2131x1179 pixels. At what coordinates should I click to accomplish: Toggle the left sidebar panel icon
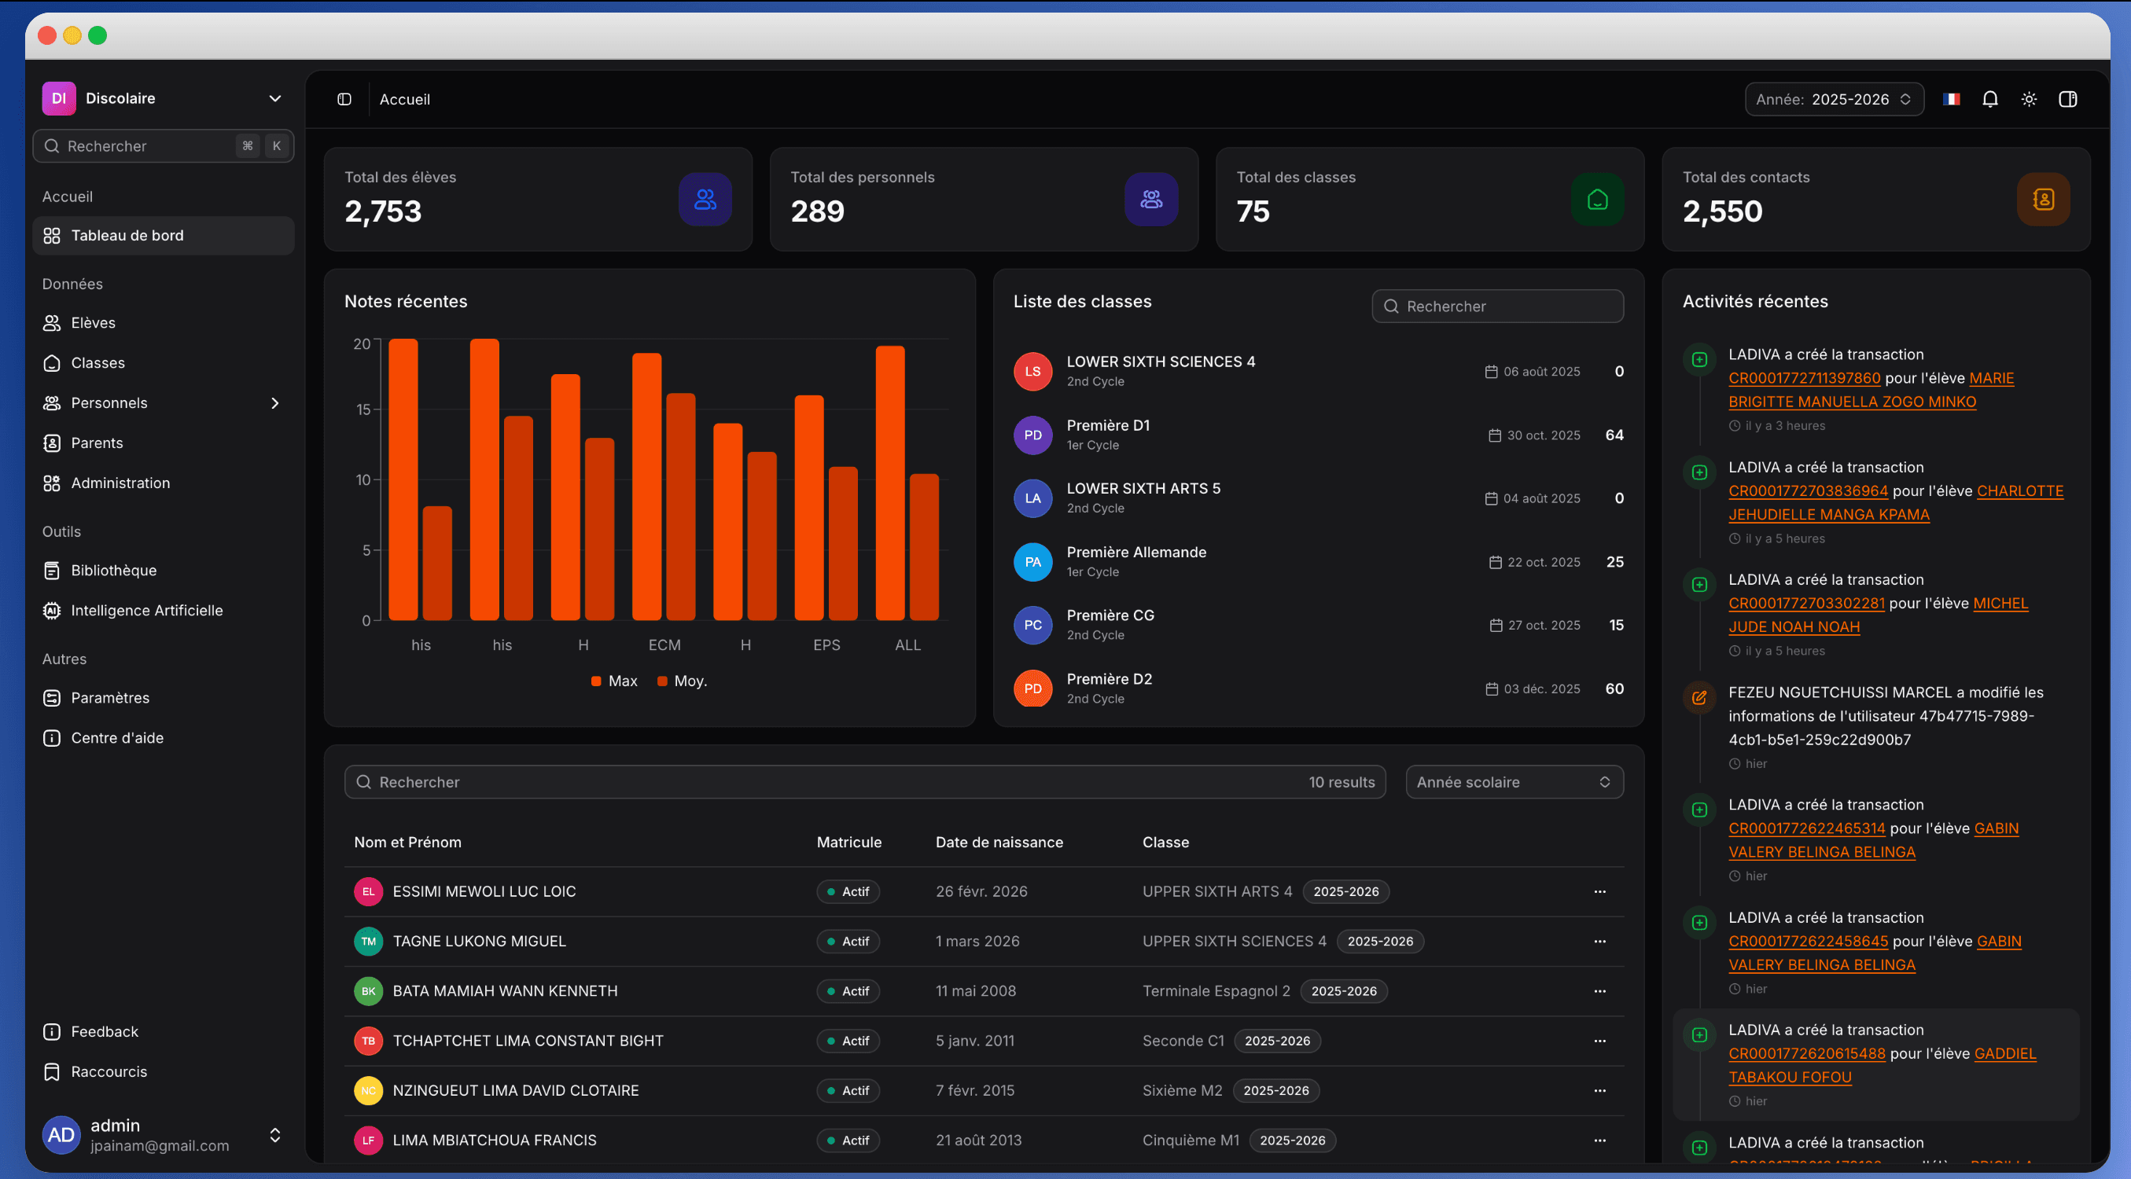point(344,99)
